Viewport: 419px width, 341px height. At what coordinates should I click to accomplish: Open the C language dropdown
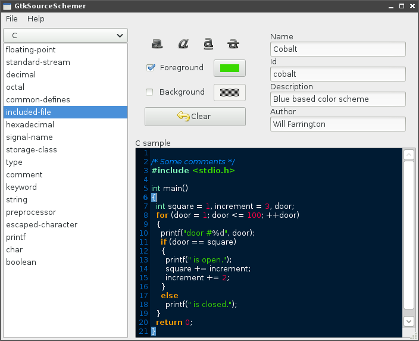point(65,36)
